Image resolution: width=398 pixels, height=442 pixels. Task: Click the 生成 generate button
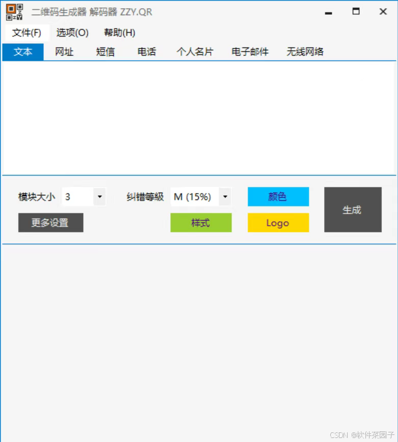pos(353,210)
